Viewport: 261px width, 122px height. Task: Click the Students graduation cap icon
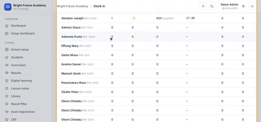[7, 57]
